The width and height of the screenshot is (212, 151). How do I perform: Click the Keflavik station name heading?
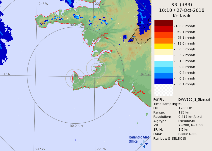point(181,16)
